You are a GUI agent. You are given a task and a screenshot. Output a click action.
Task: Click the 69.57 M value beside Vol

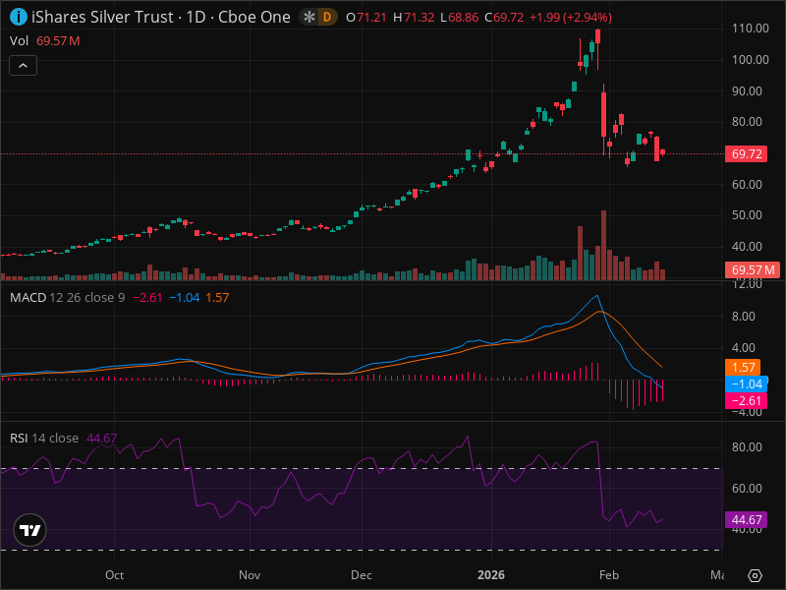click(x=58, y=41)
